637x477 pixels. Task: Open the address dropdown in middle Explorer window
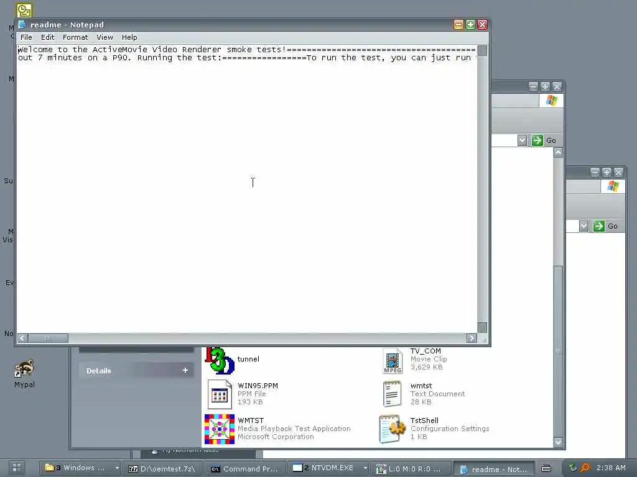tap(522, 140)
